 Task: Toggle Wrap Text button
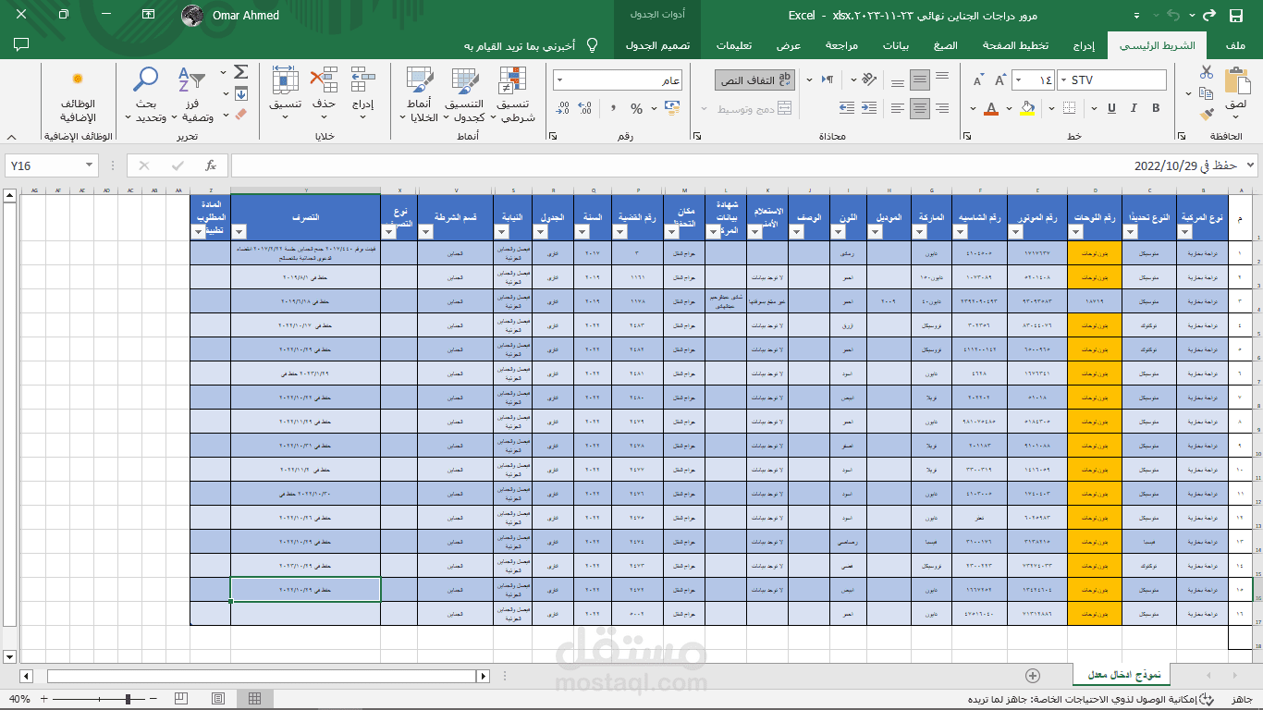(x=755, y=80)
